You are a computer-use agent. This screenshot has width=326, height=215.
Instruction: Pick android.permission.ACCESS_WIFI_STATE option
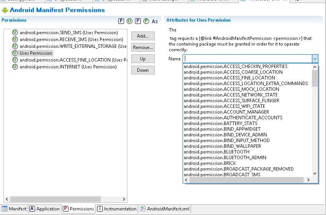pyautogui.click(x=224, y=106)
